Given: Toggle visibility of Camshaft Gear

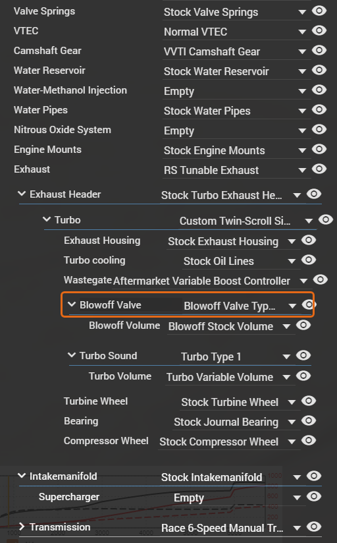Looking at the screenshot, I should [319, 50].
